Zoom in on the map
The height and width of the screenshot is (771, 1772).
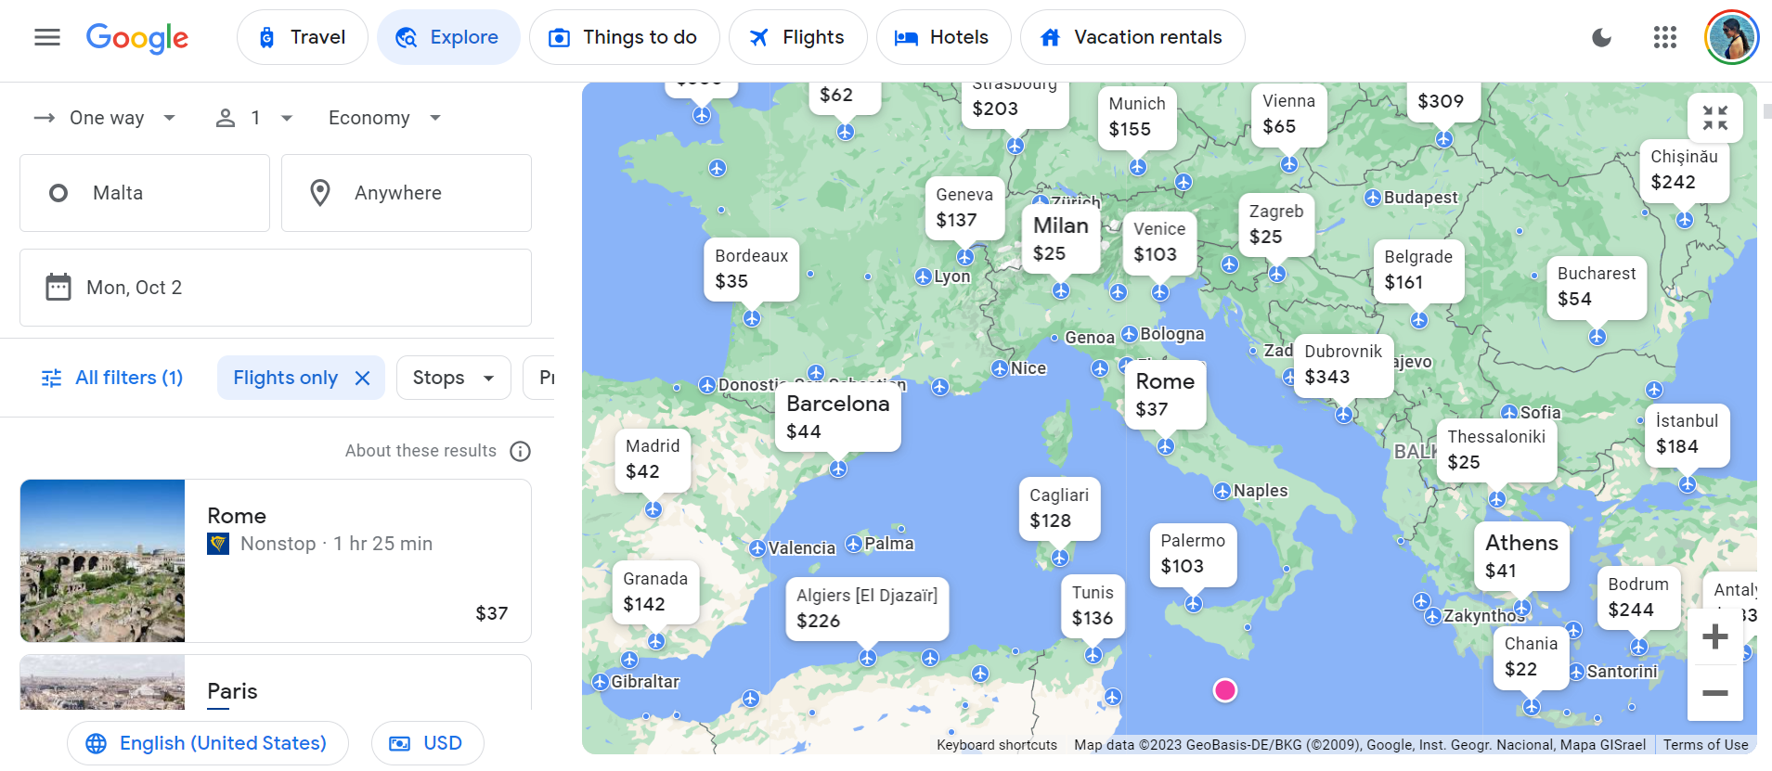pos(1715,636)
